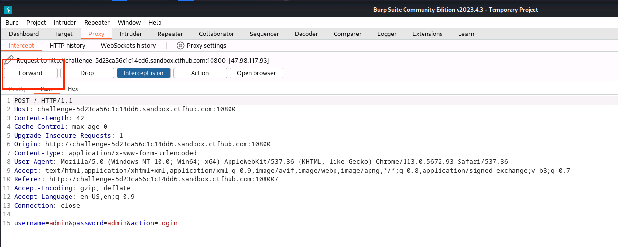Click the Accept-Language: en-US line

[74, 196]
